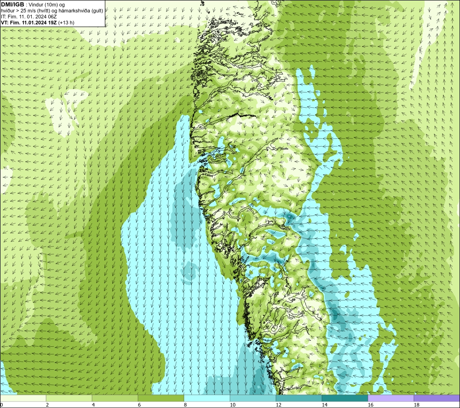Click the '6' label on the wind scale

point(139,405)
